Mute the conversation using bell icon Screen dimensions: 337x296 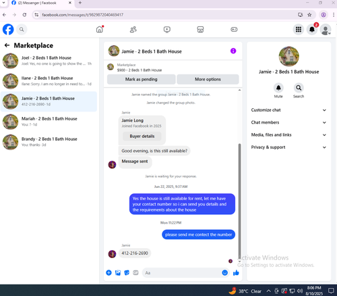[x=278, y=88]
